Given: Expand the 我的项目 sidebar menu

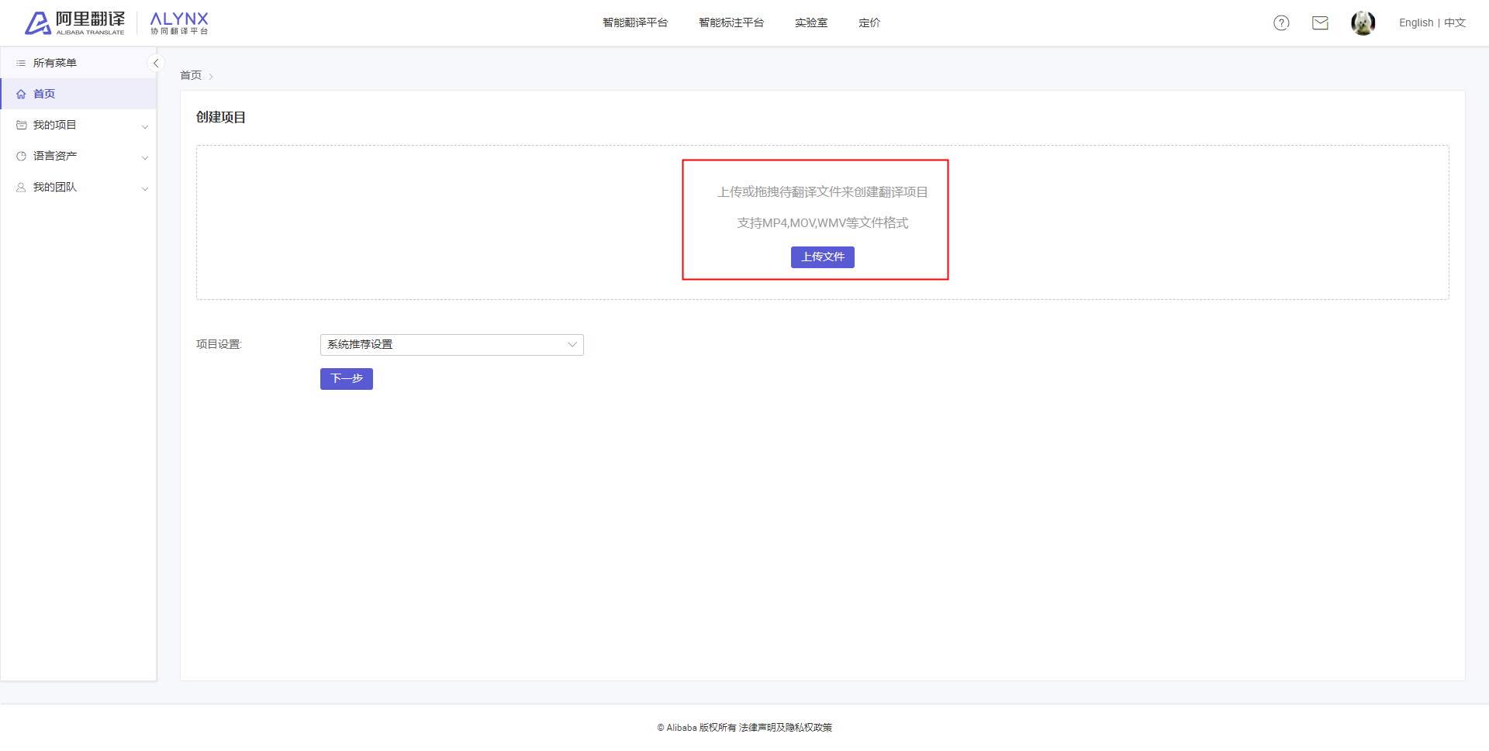Looking at the screenshot, I should 78,125.
